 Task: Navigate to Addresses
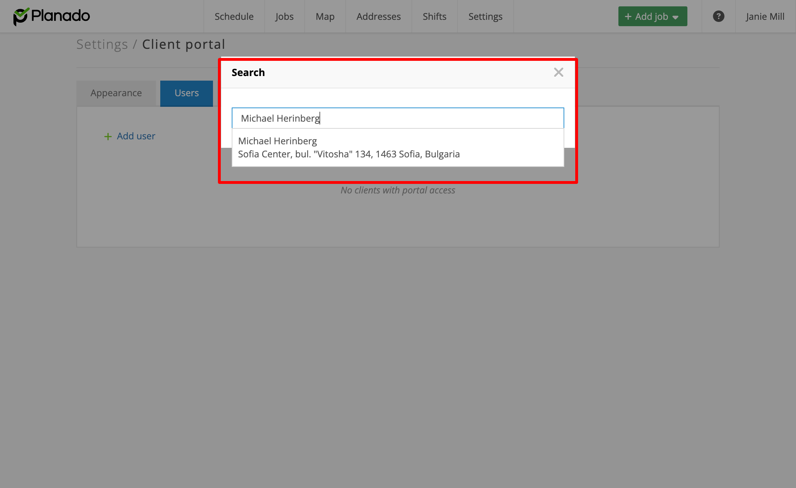tap(378, 16)
